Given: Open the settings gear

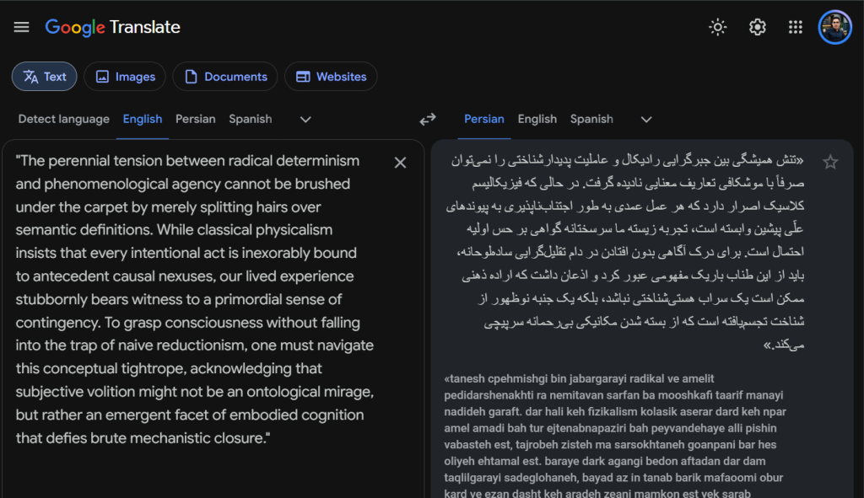Looking at the screenshot, I should (757, 27).
